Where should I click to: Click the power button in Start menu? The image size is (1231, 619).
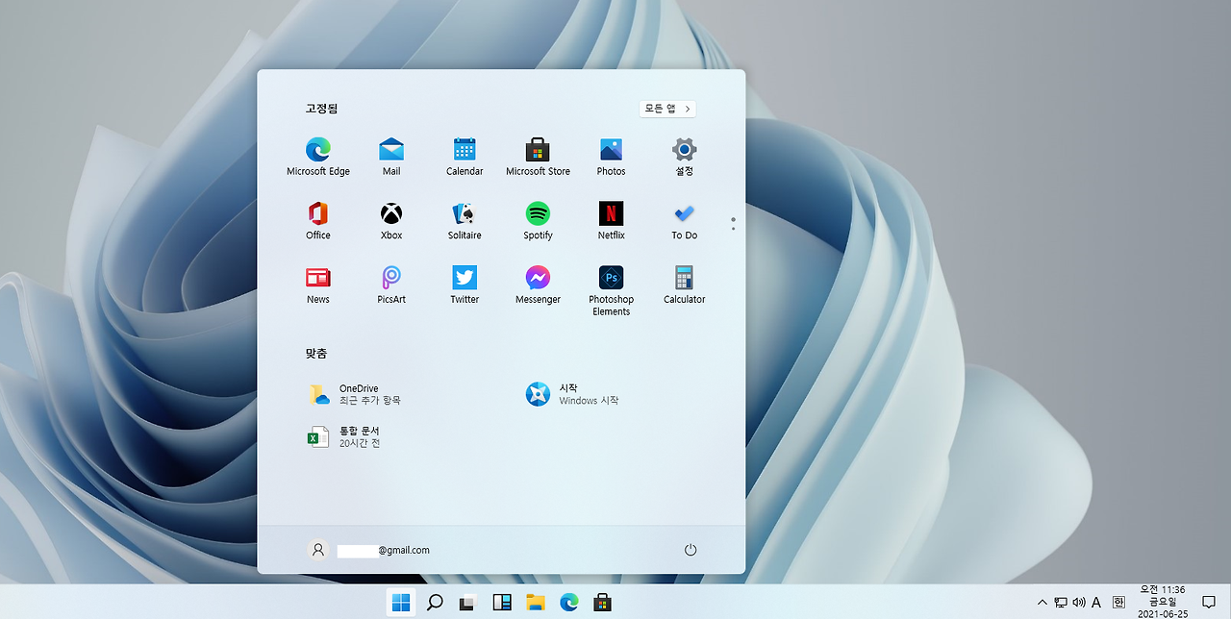click(690, 550)
